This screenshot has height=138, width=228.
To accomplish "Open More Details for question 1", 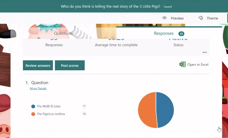I will tap(38, 88).
